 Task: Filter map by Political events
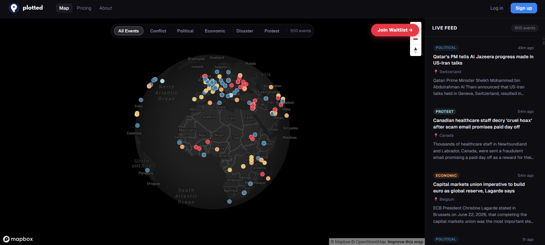pyautogui.click(x=185, y=31)
